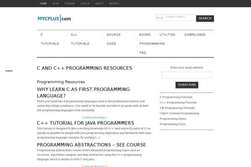Image resolution: width=251 pixels, height=167 pixels.
Task: Select JOIN US in top navigation
Action: point(85,3)
